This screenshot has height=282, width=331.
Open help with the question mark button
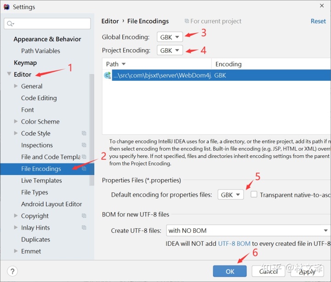click(x=12, y=271)
